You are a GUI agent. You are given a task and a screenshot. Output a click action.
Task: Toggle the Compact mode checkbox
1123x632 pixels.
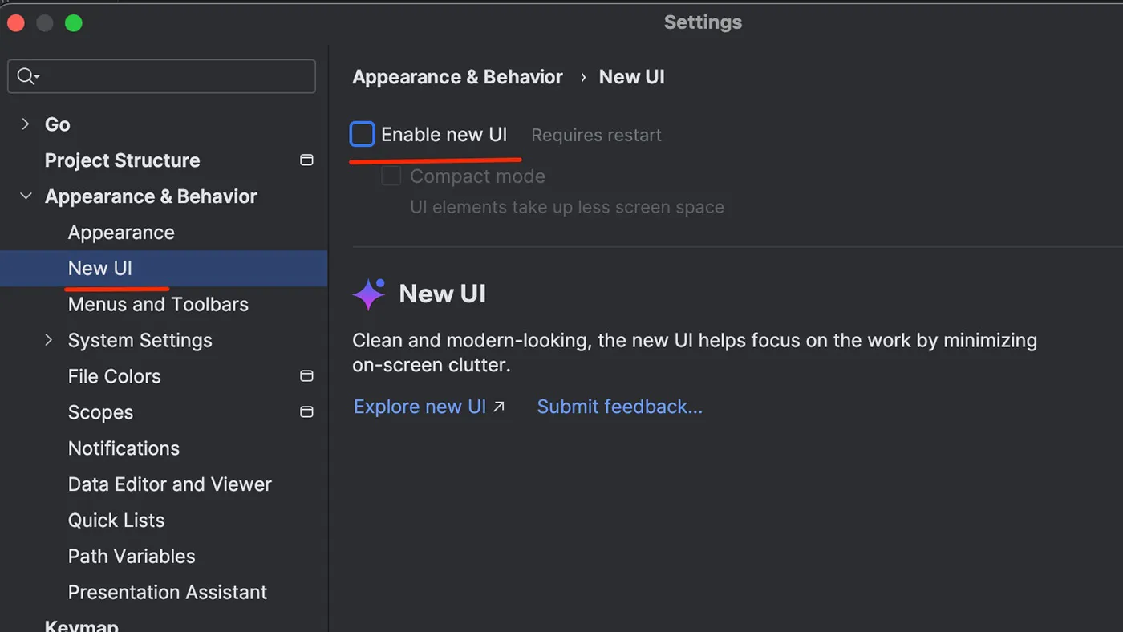click(391, 176)
